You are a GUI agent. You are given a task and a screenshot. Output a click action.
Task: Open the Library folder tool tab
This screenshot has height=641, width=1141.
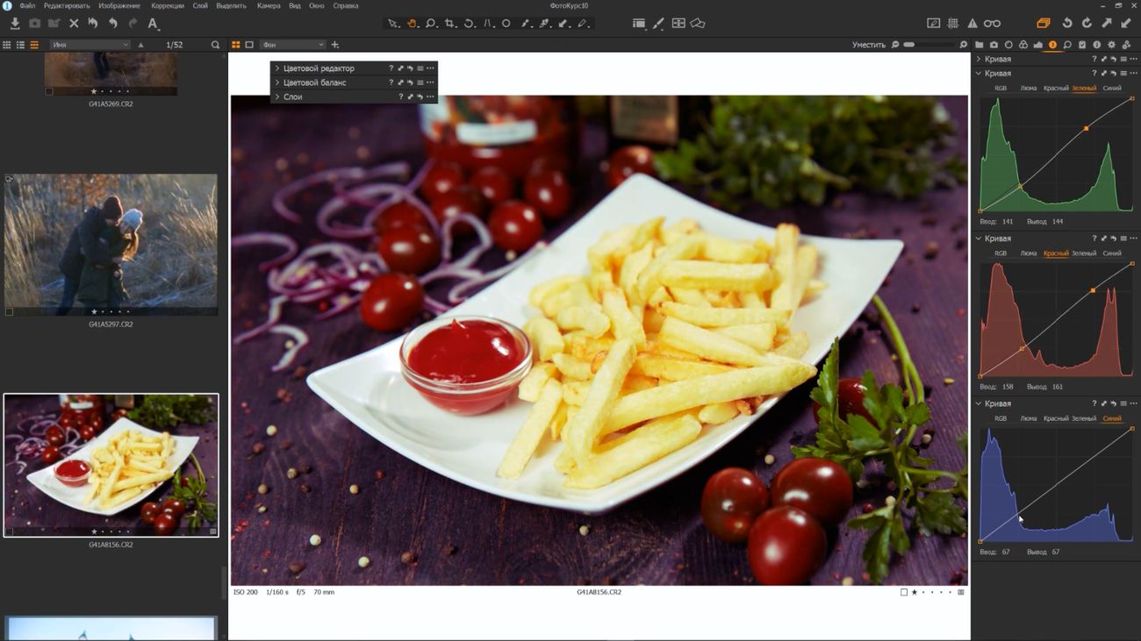coord(979,45)
